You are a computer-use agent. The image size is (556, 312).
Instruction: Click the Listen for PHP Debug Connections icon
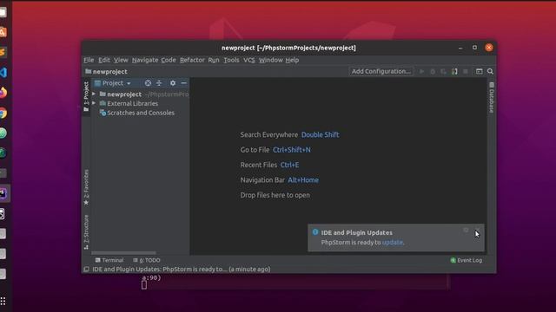(x=454, y=71)
